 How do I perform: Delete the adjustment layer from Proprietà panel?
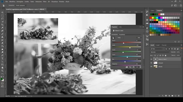tap(140, 67)
